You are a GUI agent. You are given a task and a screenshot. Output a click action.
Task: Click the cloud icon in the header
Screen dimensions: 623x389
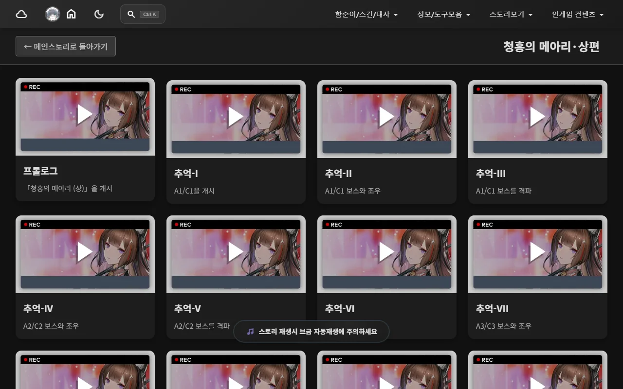[x=21, y=14]
